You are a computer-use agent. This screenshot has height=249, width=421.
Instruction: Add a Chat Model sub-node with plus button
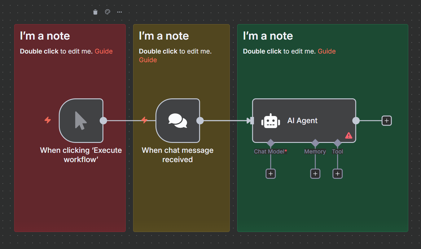pos(270,174)
